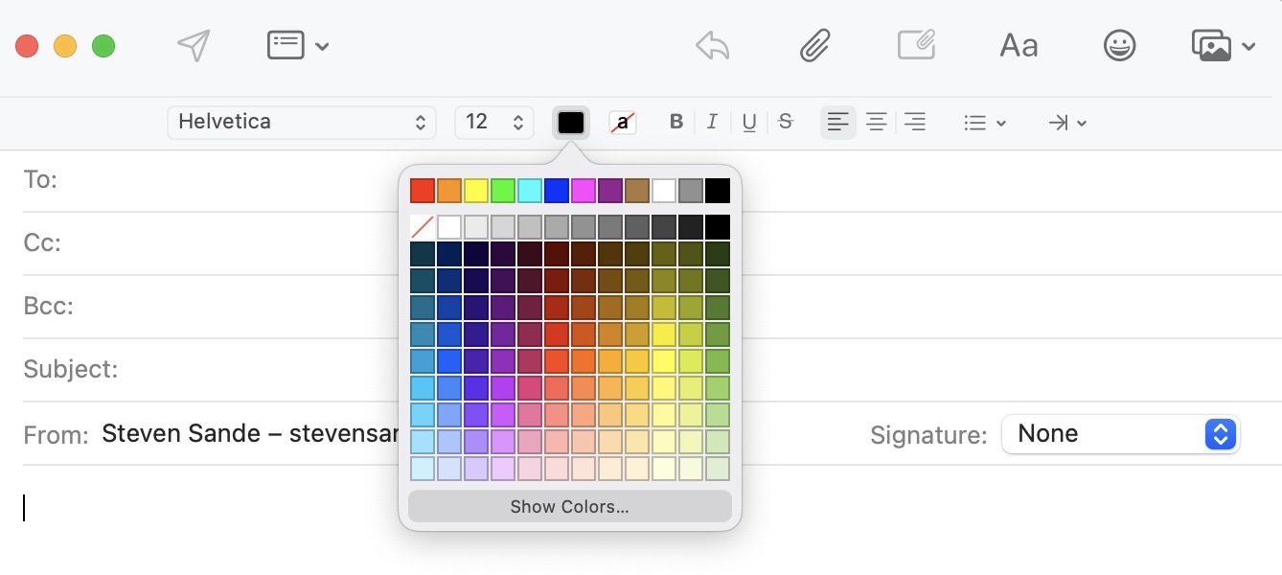Attach a file with the paperclip icon
The image size is (1282, 575).
click(814, 45)
